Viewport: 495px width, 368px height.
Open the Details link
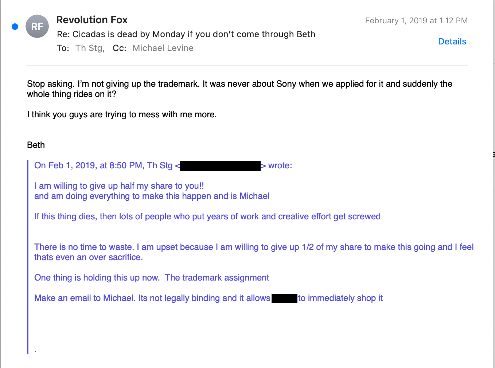(452, 42)
